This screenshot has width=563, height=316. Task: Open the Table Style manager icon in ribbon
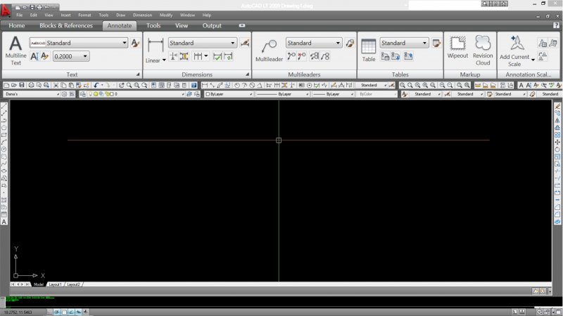[x=436, y=43]
